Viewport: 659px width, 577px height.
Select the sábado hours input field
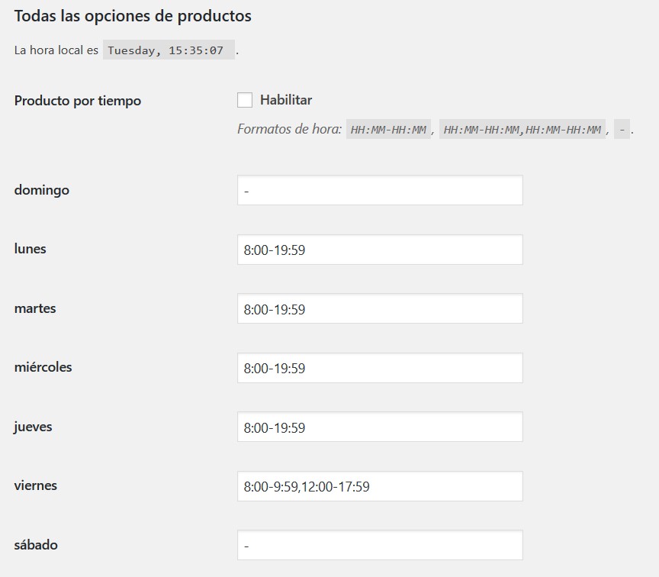point(380,546)
